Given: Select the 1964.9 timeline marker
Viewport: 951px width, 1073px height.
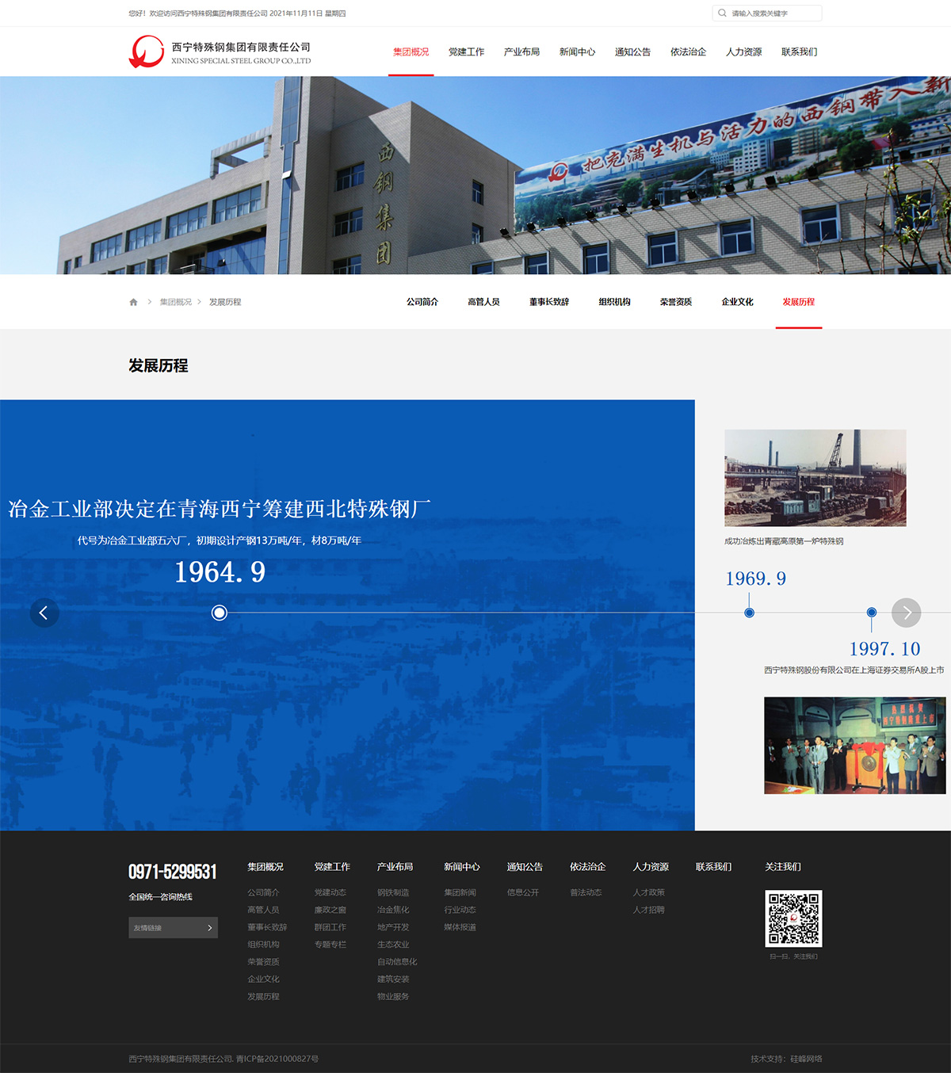Looking at the screenshot, I should 220,613.
